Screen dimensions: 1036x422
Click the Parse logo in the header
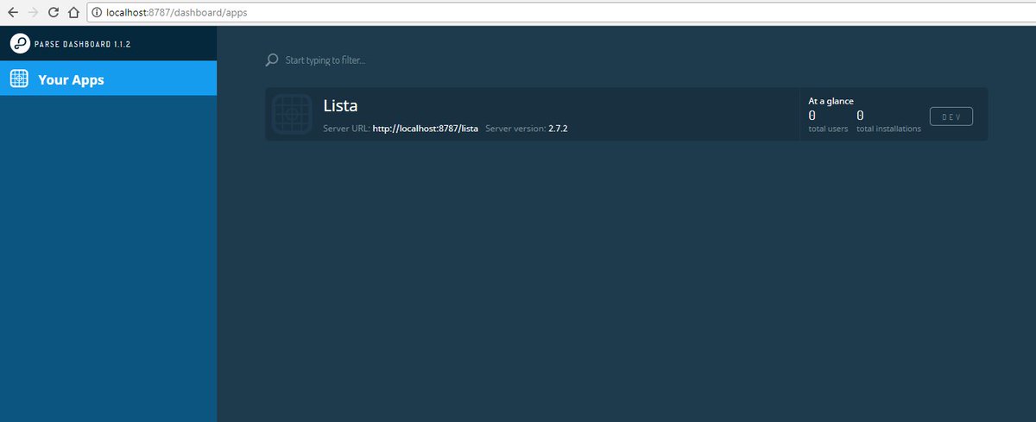point(19,42)
